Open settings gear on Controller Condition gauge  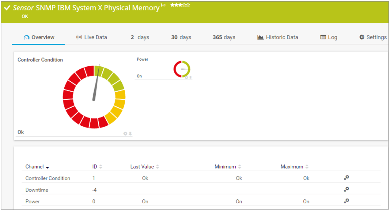(125, 133)
